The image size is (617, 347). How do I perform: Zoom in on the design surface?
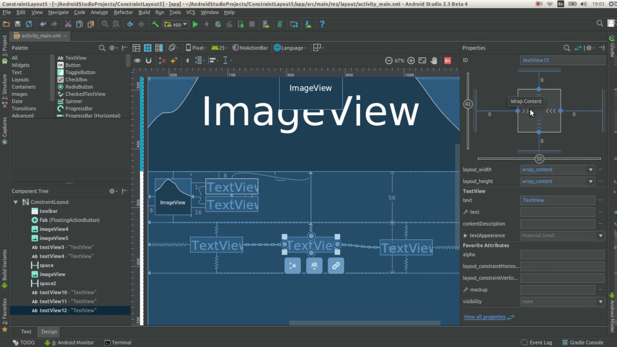[411, 60]
